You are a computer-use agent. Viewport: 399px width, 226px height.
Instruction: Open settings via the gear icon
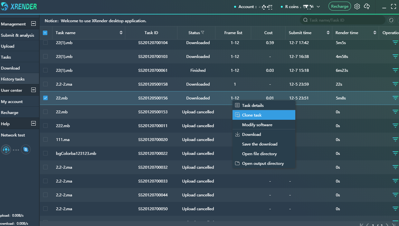click(x=357, y=6)
